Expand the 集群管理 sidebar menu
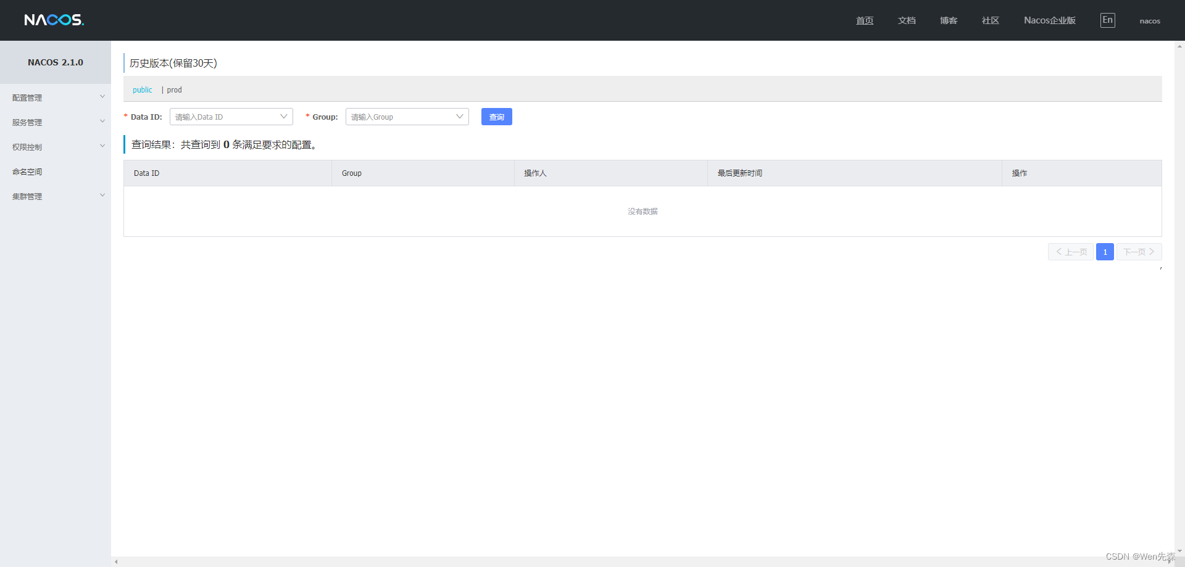Screen dimensions: 1185x567 56,196
